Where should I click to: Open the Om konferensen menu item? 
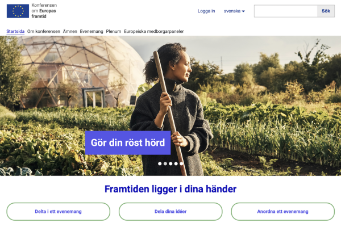tap(44, 31)
